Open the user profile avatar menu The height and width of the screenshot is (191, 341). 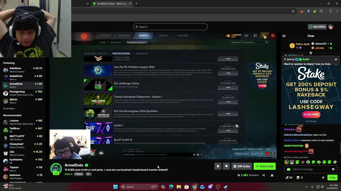(331, 27)
